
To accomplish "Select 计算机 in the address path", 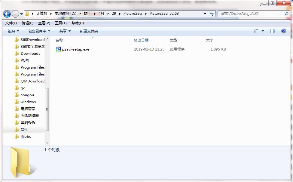I will click(x=42, y=14).
